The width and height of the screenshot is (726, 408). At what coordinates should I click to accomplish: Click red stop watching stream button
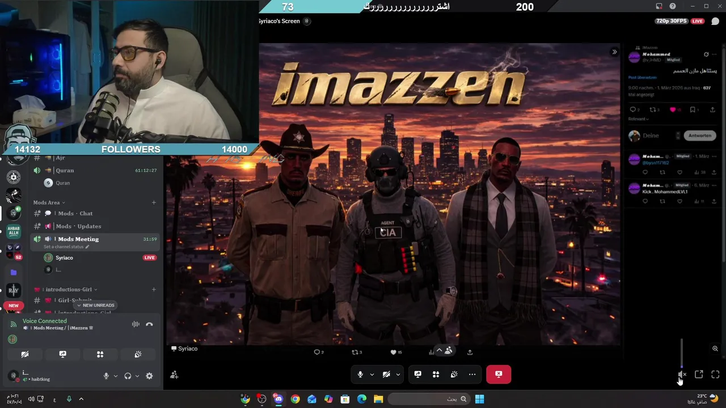point(499,374)
